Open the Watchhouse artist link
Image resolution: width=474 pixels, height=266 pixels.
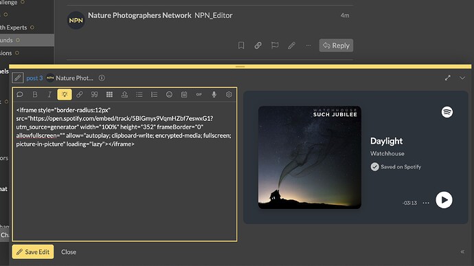[387, 153]
